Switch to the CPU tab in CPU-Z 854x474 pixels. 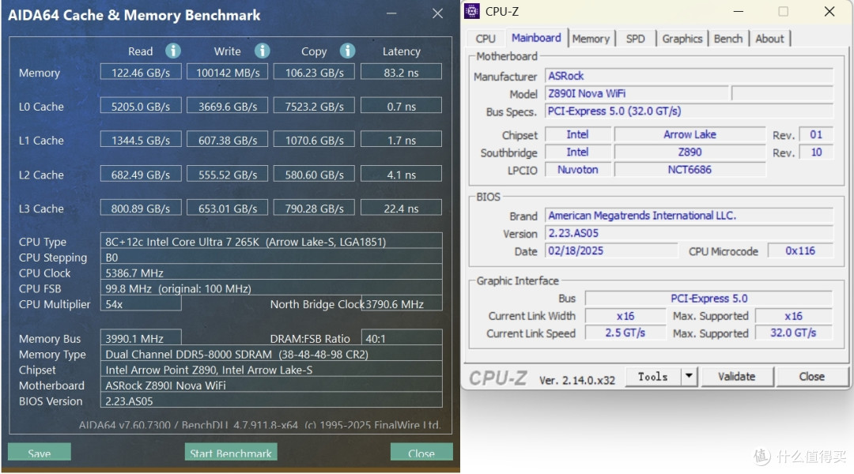tap(486, 39)
